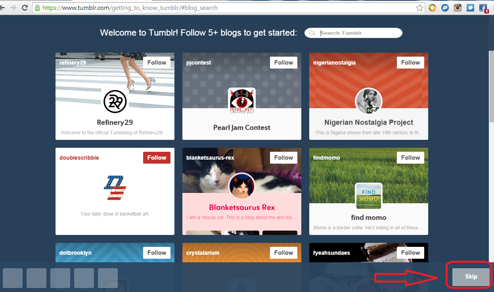Follow the nigerianostalgia blog
This screenshot has width=494, height=292.
pyautogui.click(x=410, y=62)
